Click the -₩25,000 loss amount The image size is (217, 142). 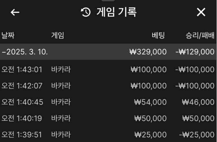click(196, 135)
